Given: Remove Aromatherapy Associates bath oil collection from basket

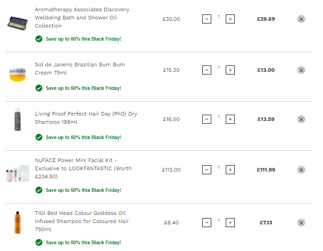Looking at the screenshot, I should click(x=301, y=19).
